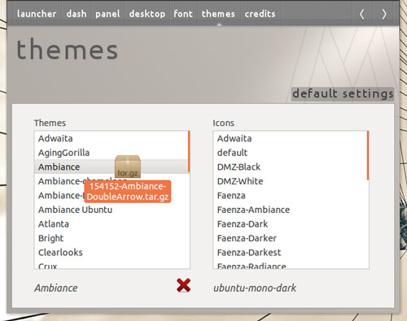Select the default icon set
The width and height of the screenshot is (407, 321).
[x=290, y=153]
